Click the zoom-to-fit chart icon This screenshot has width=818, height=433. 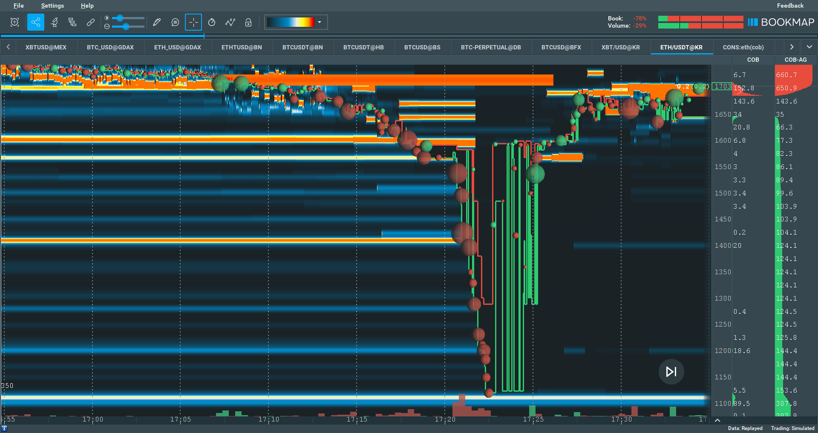15,22
